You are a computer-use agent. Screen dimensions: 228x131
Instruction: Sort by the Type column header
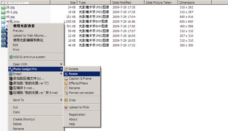[94, 2]
